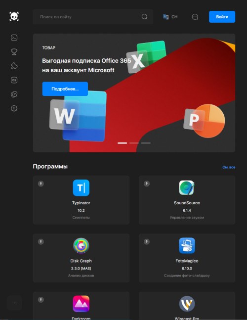Click the three-dots more button in sidebar
The height and width of the screenshot is (320, 247).
tap(14, 303)
